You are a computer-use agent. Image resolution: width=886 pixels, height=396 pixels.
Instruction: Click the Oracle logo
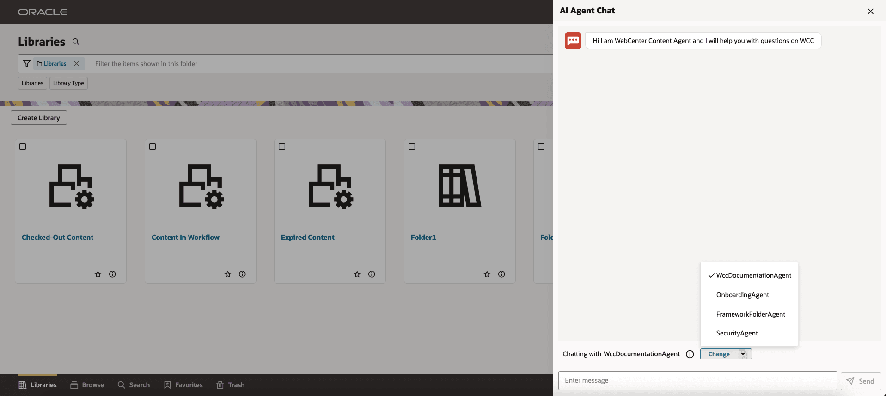pos(43,12)
